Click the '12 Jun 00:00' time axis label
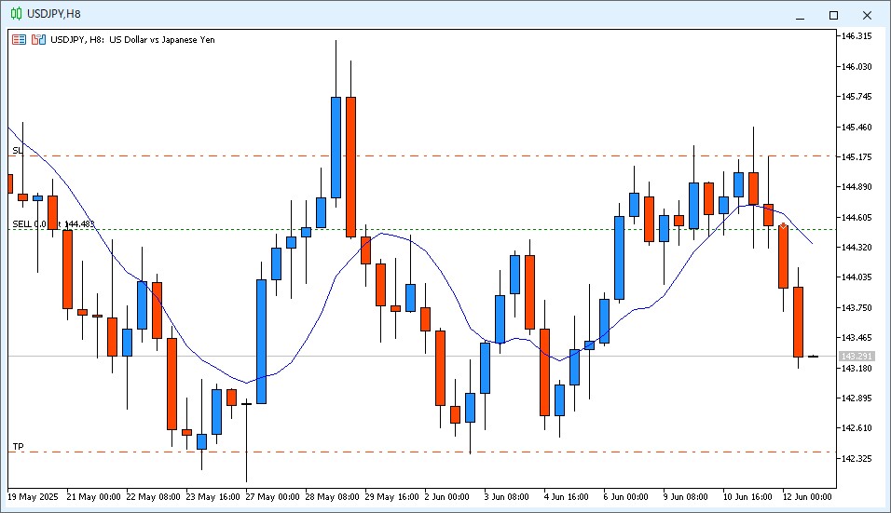 click(x=807, y=497)
